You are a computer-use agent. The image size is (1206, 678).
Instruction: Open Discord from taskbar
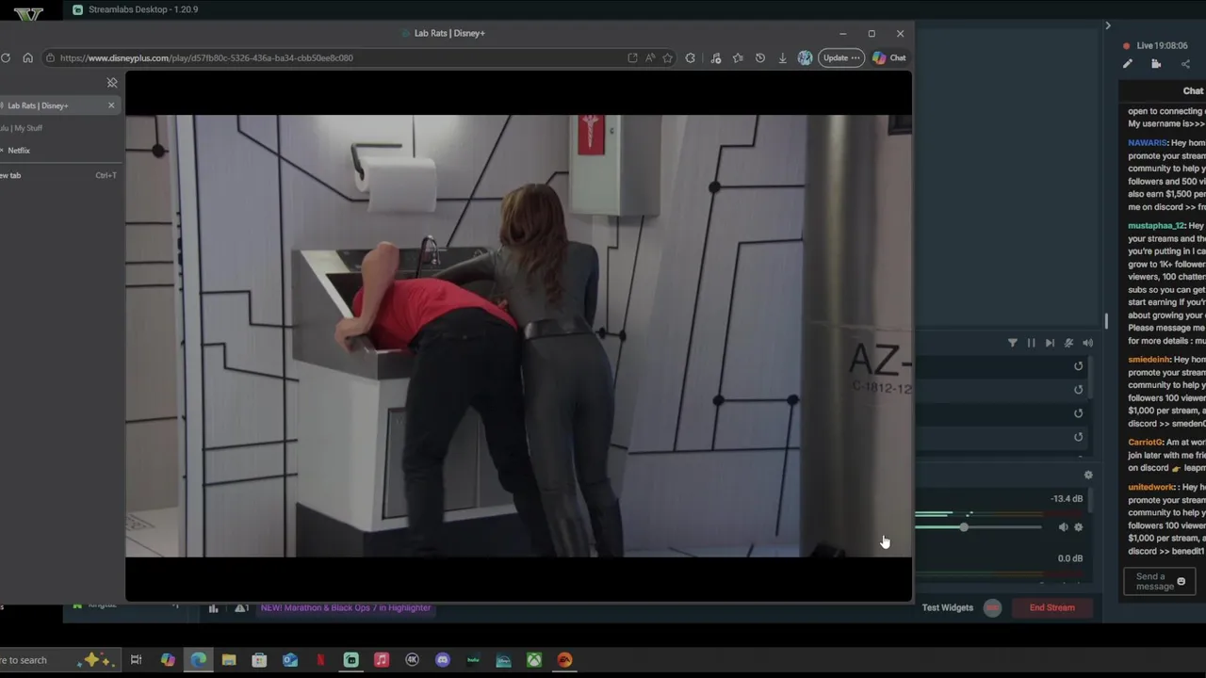[x=443, y=660]
